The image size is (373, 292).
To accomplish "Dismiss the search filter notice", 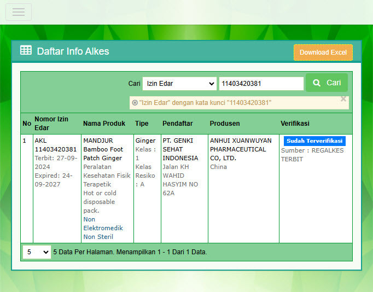I will pyautogui.click(x=343, y=99).
